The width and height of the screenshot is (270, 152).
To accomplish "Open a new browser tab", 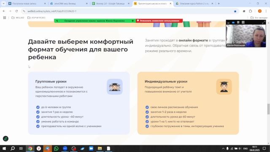I will [x=219, y=3].
